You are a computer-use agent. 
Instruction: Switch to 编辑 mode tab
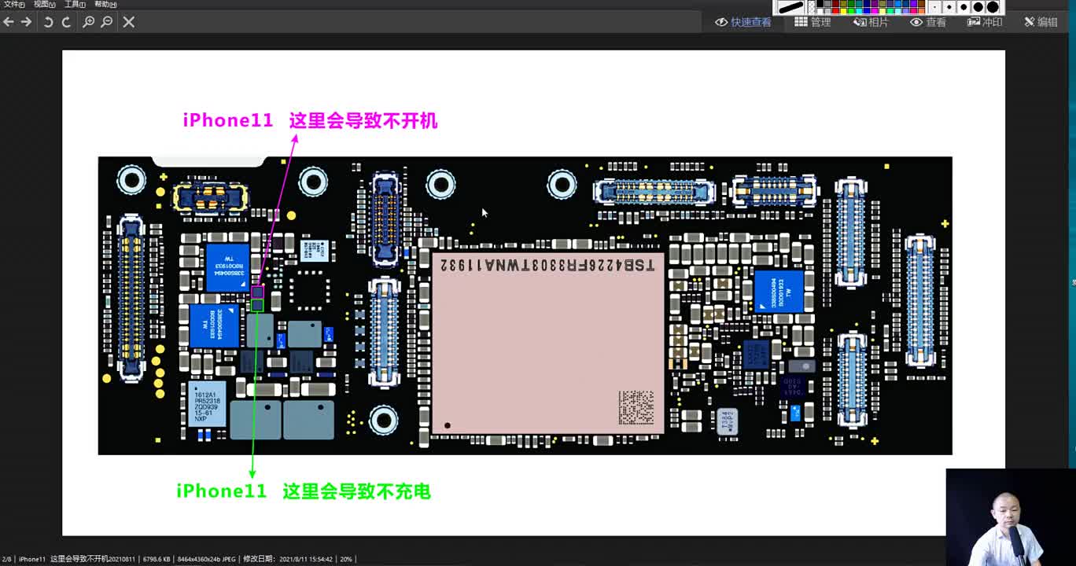[1041, 22]
